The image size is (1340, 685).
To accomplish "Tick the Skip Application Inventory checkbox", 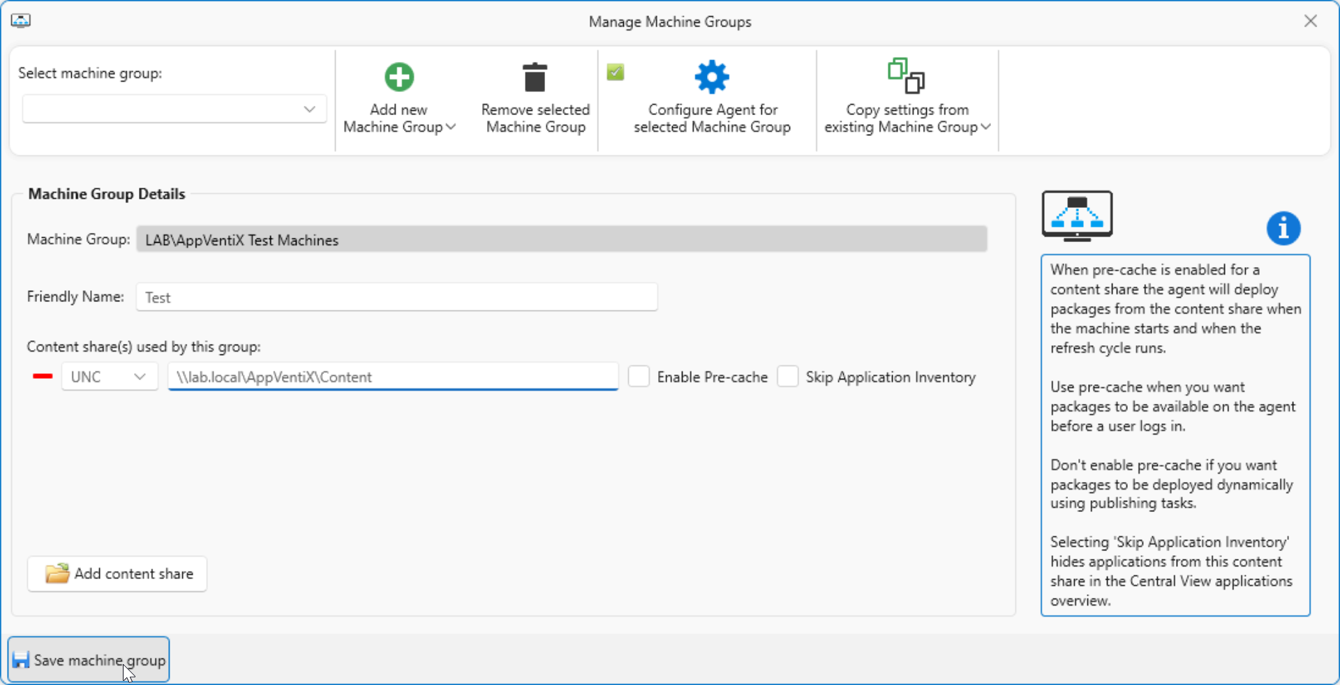I will tap(788, 377).
